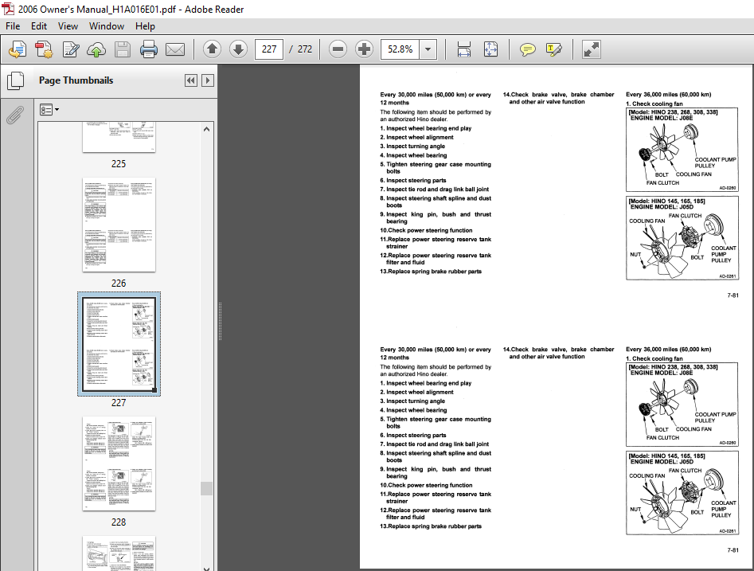Click the panel splitter grip handle
The height and width of the screenshot is (571, 754).
tap(220, 322)
